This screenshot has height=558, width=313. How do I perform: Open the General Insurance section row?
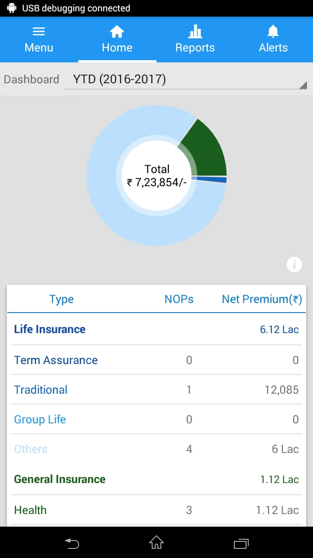tap(156, 480)
